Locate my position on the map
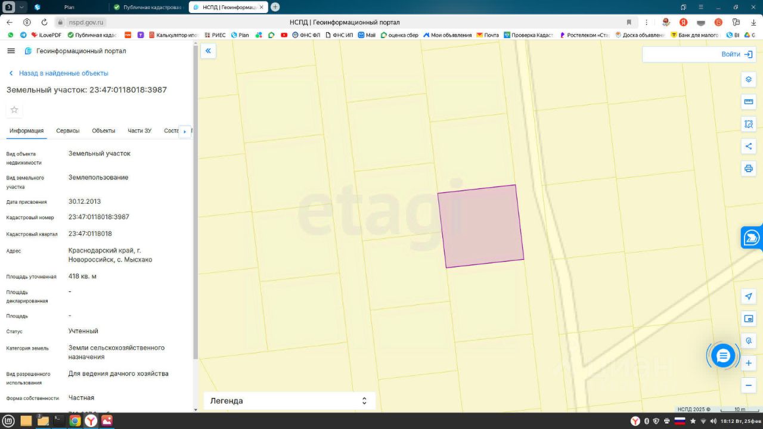Screen dimensions: 763x429 point(749,296)
